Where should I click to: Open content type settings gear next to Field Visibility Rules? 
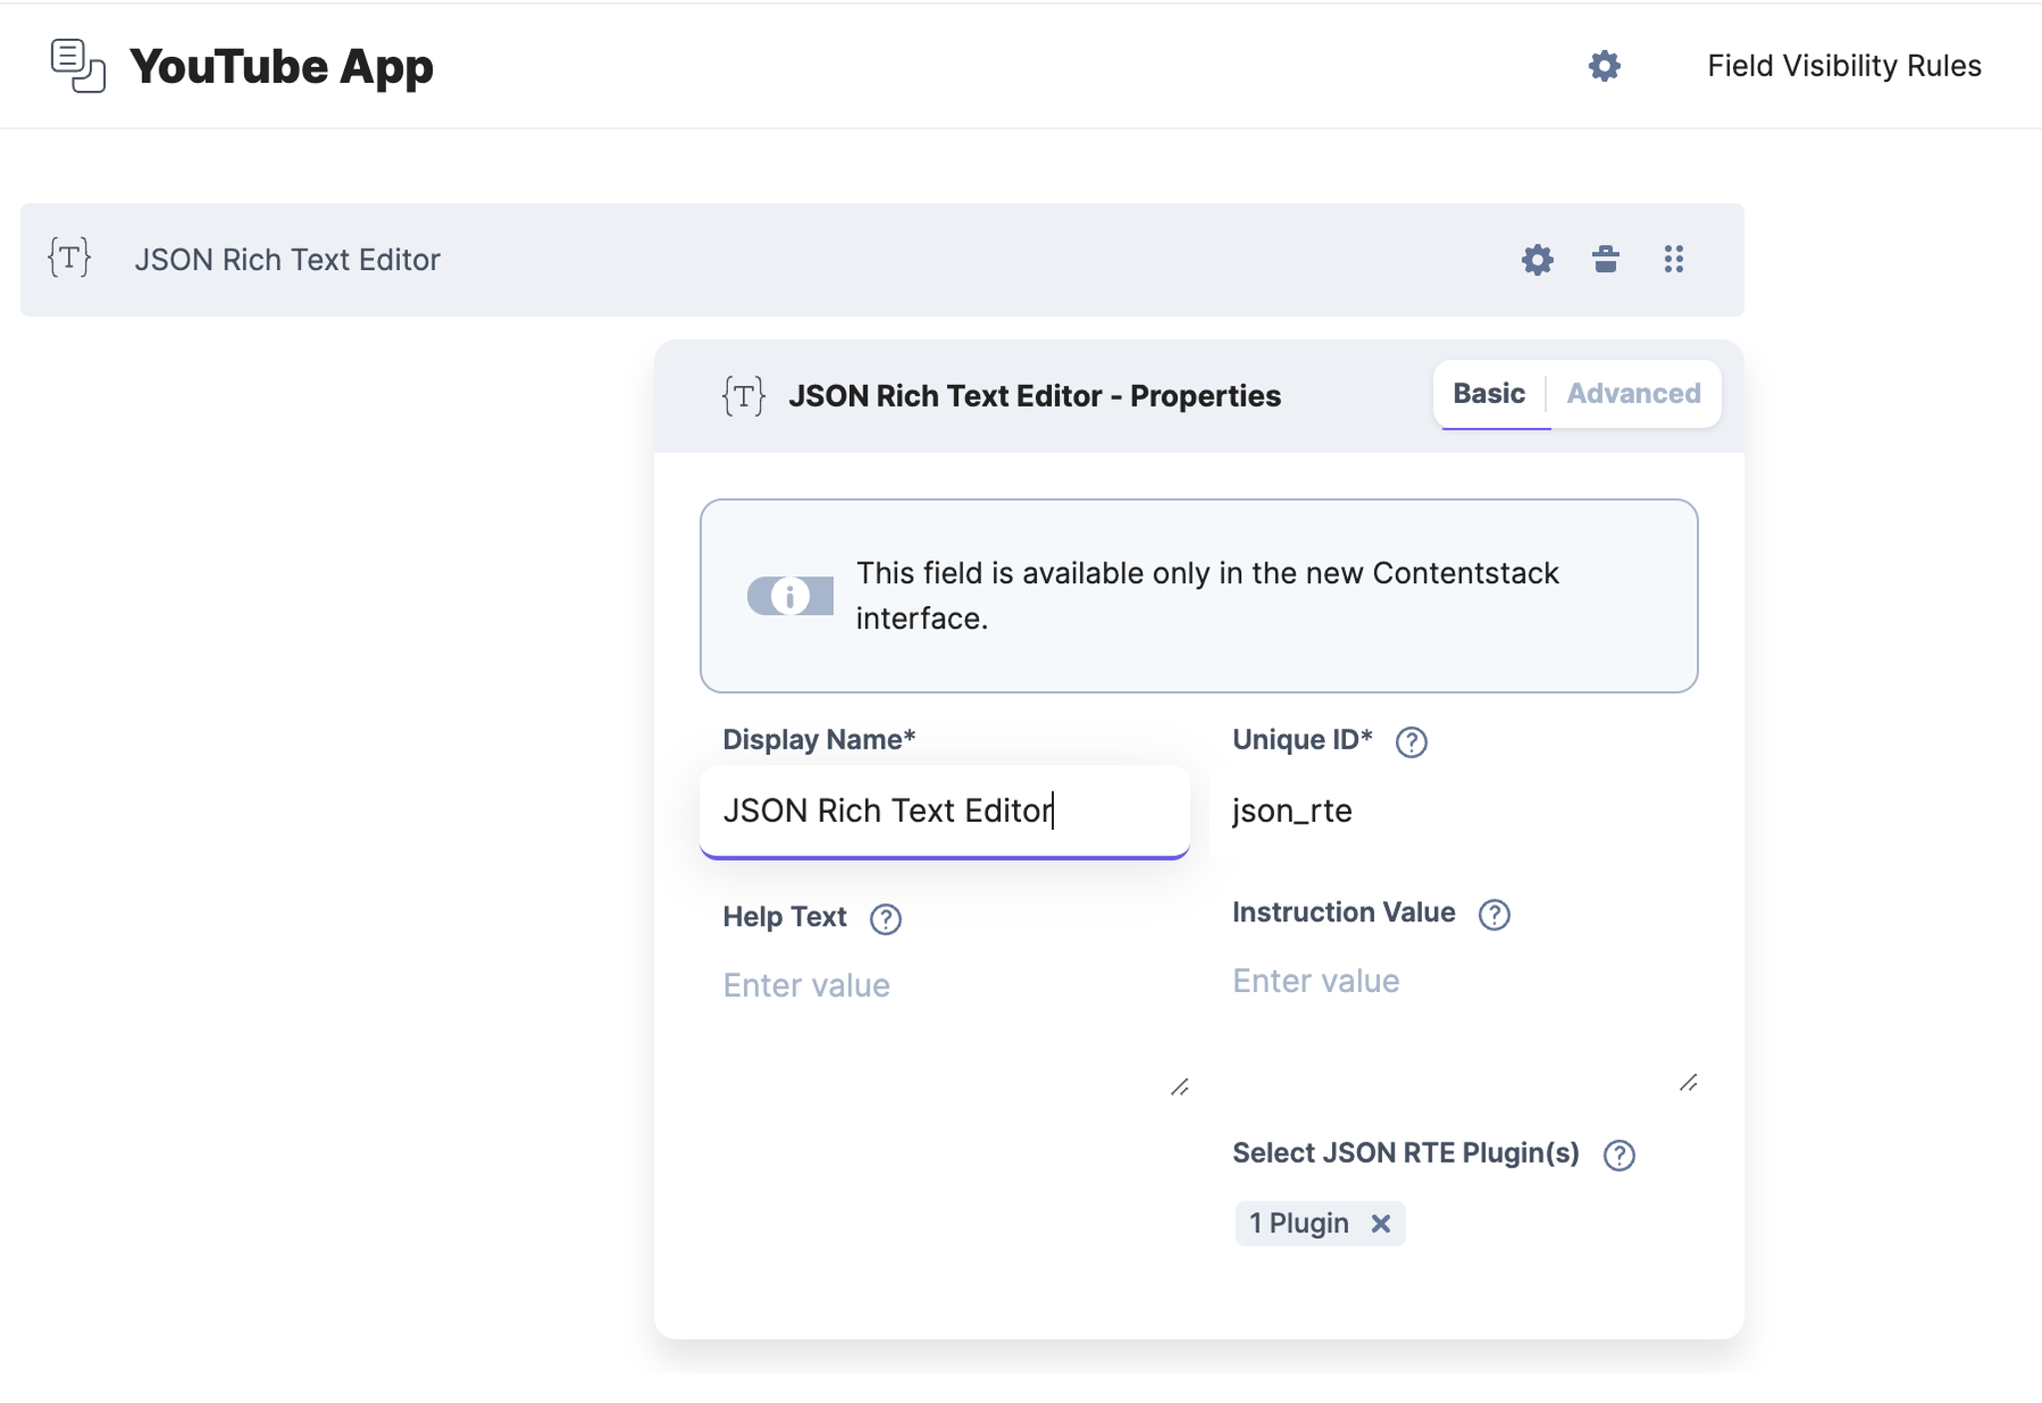(1603, 66)
